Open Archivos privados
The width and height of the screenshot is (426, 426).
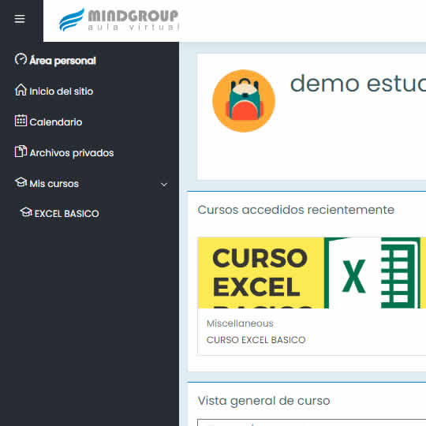pyautogui.click(x=72, y=153)
